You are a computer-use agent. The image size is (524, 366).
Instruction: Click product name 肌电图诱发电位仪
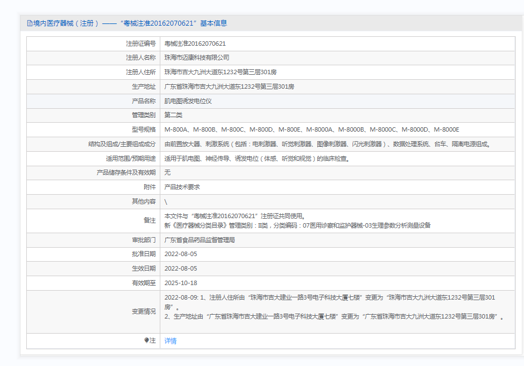[x=188, y=101]
